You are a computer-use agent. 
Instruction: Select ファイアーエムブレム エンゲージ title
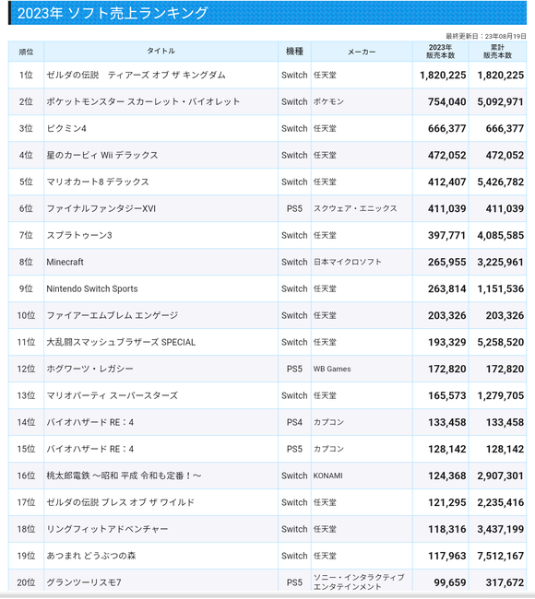(x=112, y=315)
